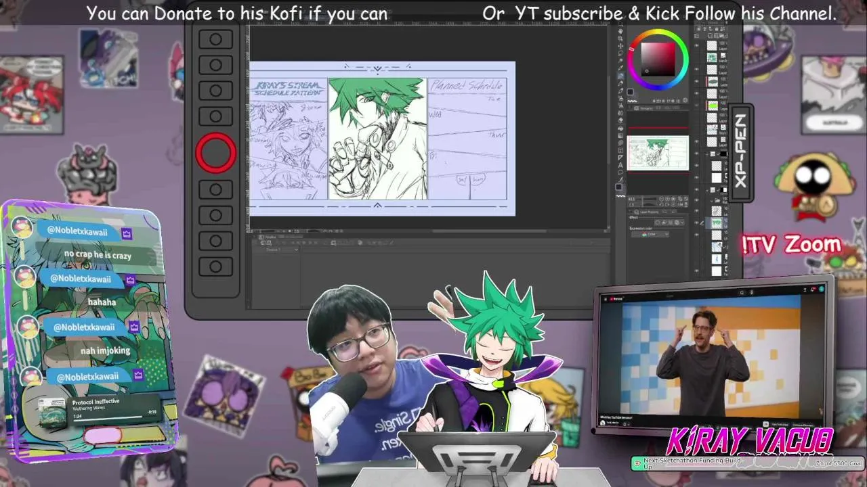Open the YouTube search icon in TV window

tap(742, 293)
